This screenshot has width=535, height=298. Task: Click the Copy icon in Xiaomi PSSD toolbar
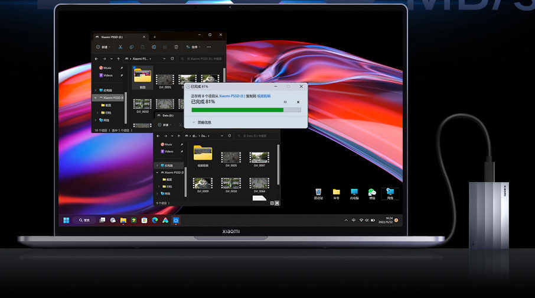[x=131, y=47]
